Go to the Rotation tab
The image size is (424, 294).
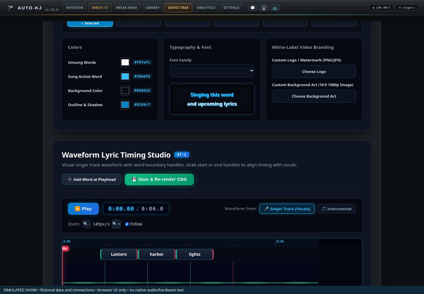75,8
